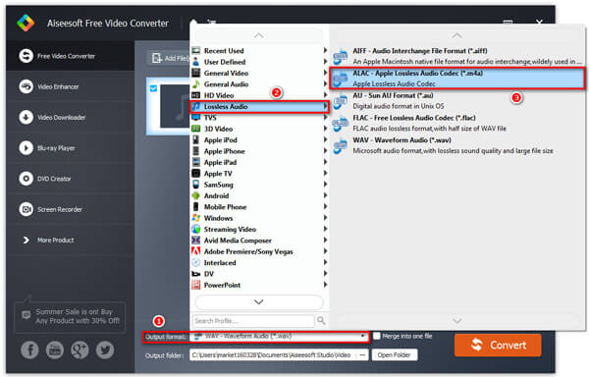589x377 pixels.
Task: Launch the Blu-ray Player icon
Action: [x=26, y=148]
